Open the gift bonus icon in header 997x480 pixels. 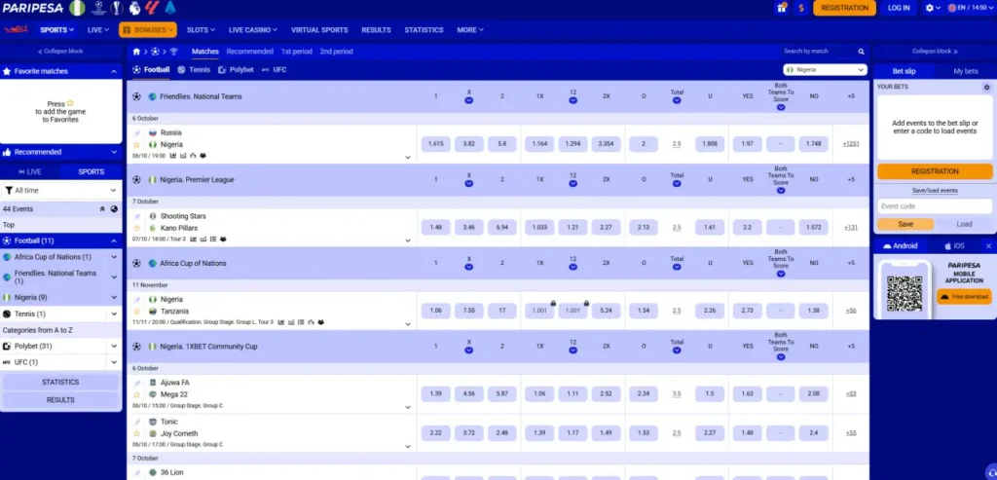point(782,8)
